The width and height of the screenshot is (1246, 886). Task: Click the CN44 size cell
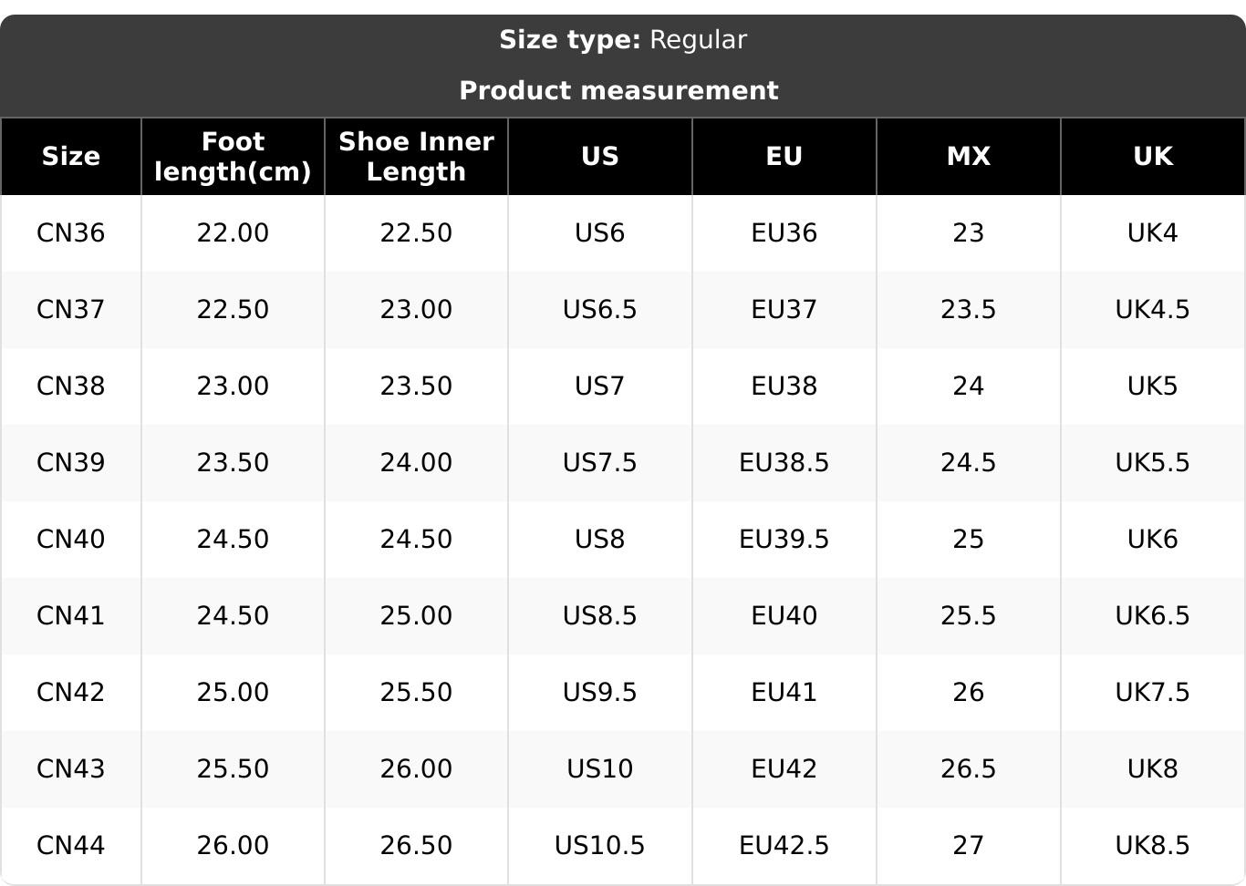[x=70, y=845]
